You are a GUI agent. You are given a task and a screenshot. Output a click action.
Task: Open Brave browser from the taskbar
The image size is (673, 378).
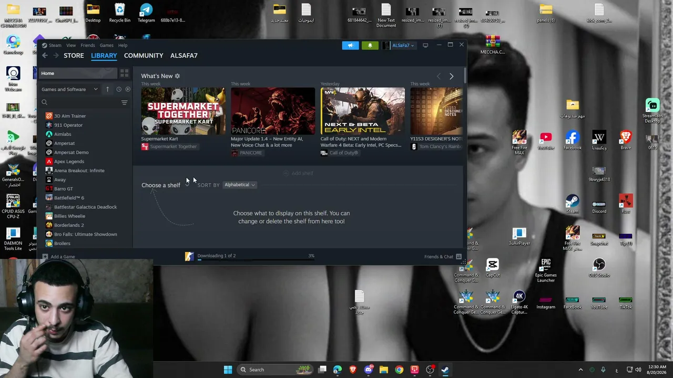353,370
